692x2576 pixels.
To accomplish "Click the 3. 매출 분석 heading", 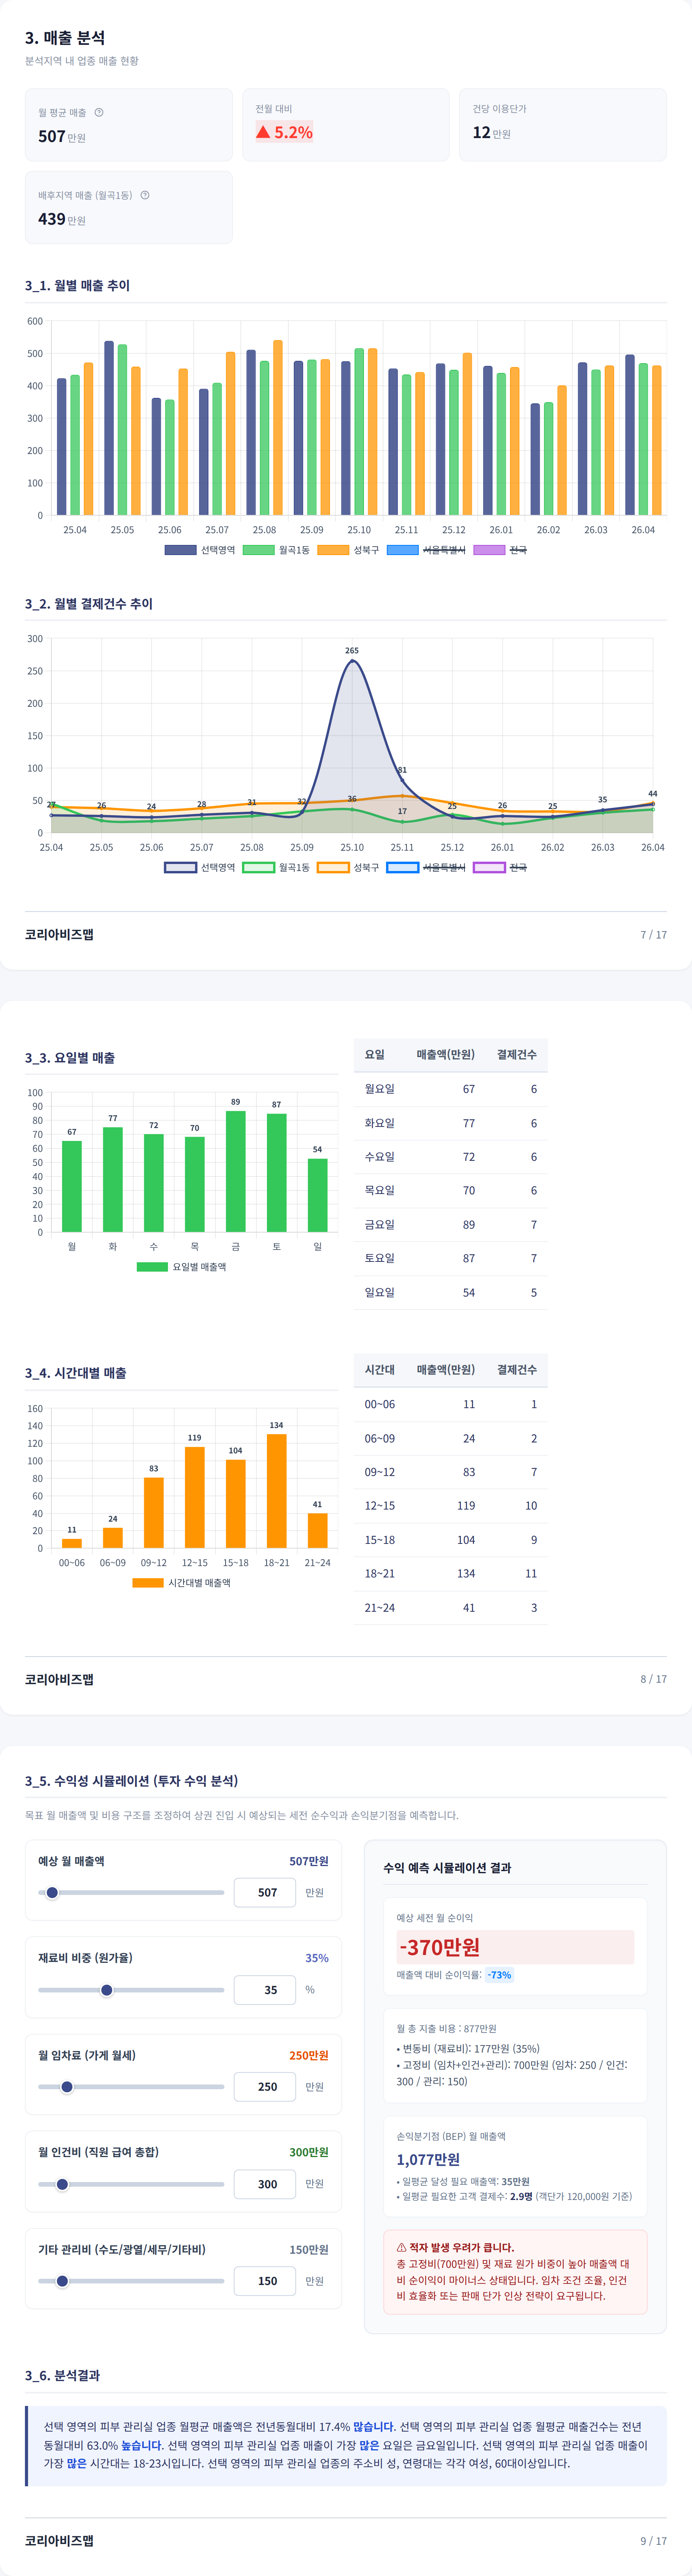I will pos(65,38).
